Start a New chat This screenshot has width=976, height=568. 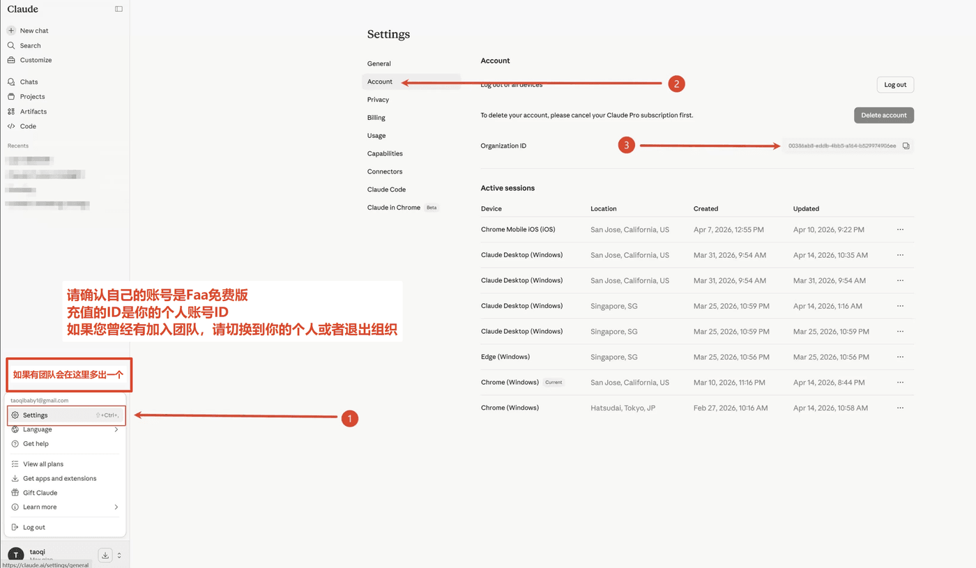click(28, 31)
